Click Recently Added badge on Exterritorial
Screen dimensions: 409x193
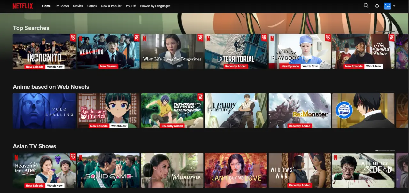click(236, 66)
